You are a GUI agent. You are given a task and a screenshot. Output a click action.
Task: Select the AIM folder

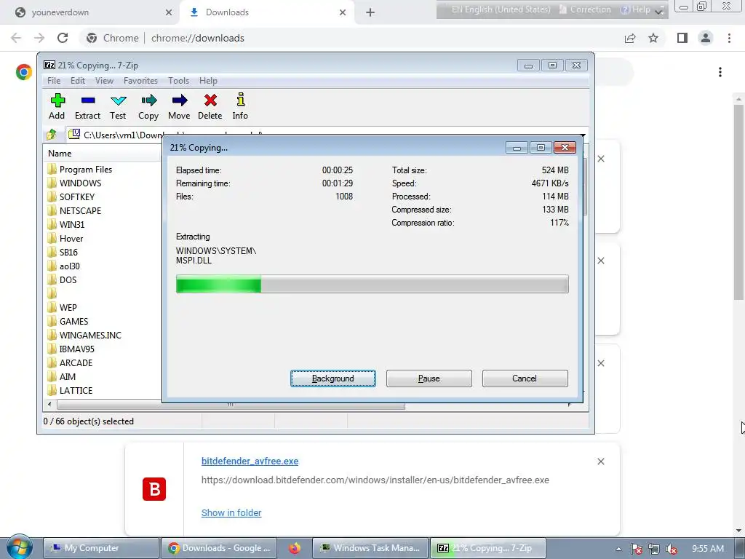point(62,376)
